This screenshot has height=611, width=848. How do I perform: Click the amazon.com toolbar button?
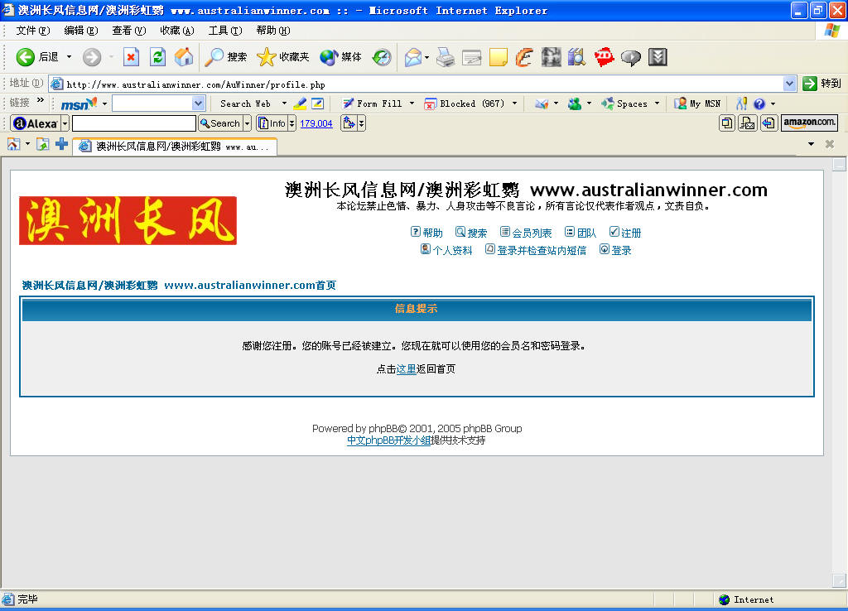(809, 123)
